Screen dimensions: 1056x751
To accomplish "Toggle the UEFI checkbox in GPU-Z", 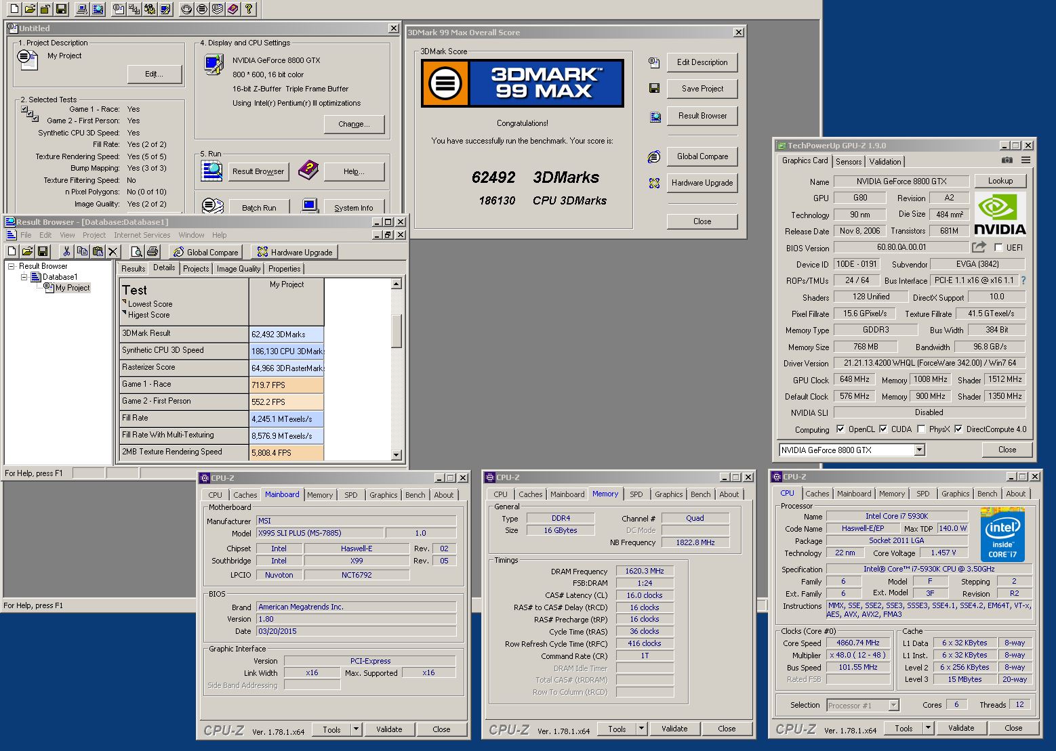I will click(x=998, y=248).
